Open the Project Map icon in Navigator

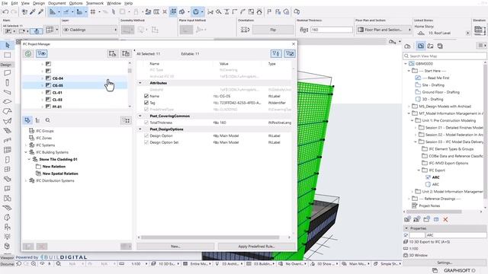point(407,46)
